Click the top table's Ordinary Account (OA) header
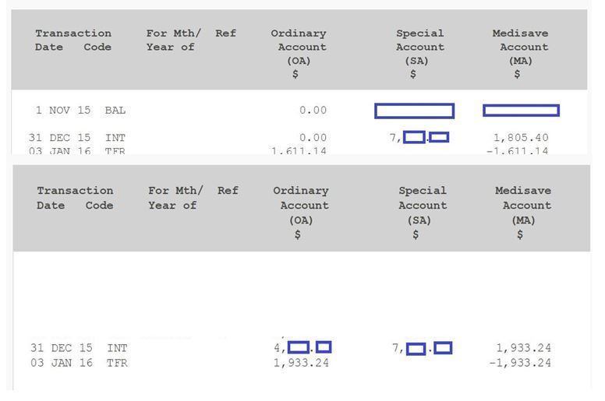This screenshot has height=401, width=605. click(x=299, y=54)
